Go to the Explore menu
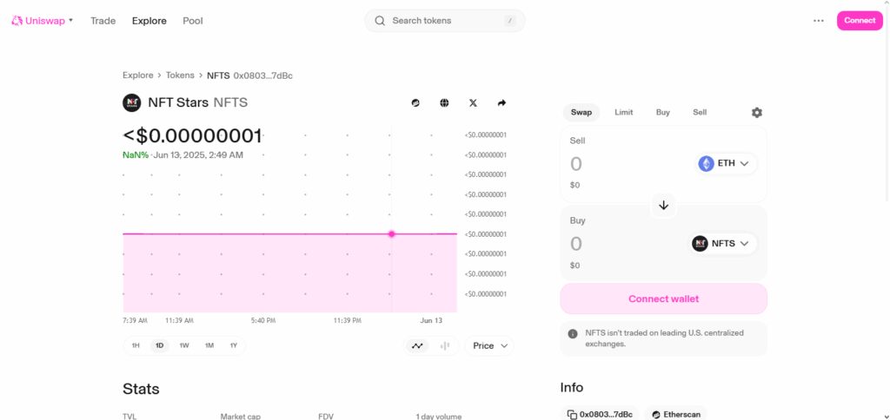The width and height of the screenshot is (890, 420). click(x=149, y=21)
